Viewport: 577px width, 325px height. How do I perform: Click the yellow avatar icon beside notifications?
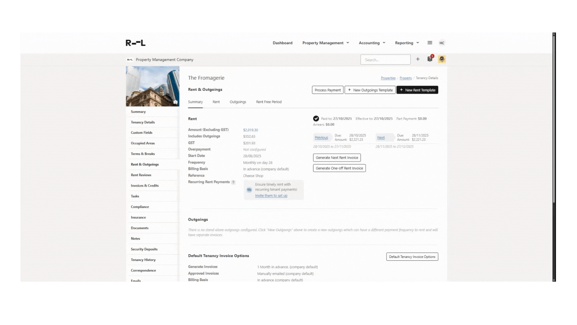click(x=442, y=59)
